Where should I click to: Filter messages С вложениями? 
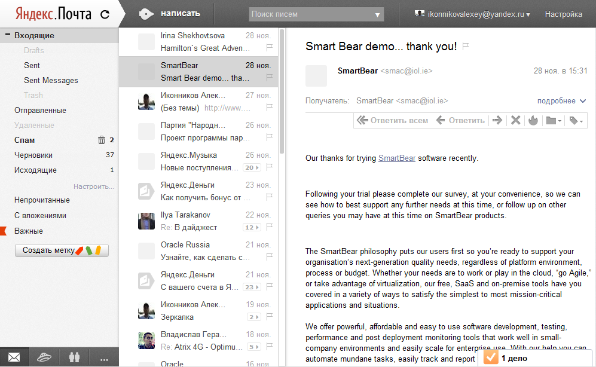pyautogui.click(x=40, y=215)
